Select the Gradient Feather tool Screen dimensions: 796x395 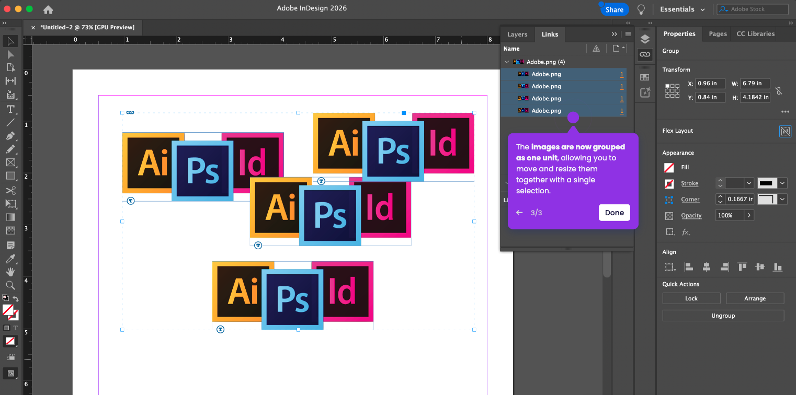[10, 230]
